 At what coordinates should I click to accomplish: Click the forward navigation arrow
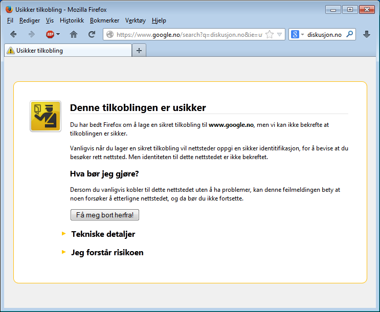[x=32, y=34]
